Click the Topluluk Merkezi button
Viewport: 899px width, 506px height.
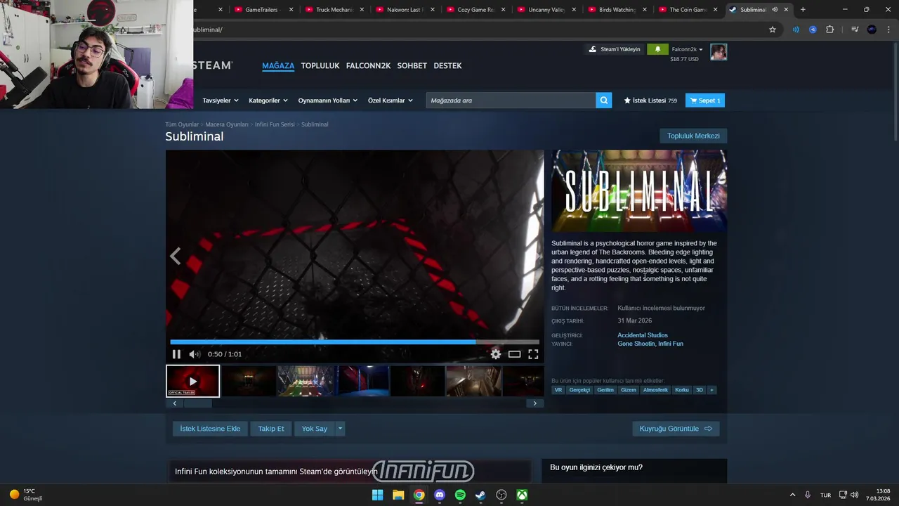pos(693,136)
